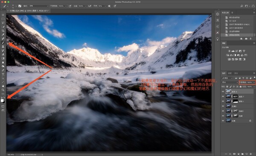Toggle the lock transparent pixels option
This screenshot has height=156, width=256.
pyautogui.click(x=227, y=87)
